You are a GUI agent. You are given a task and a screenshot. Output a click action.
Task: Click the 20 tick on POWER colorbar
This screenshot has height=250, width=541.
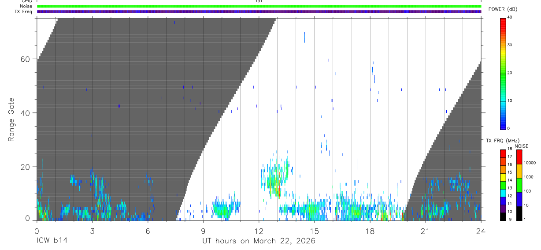click(510, 73)
